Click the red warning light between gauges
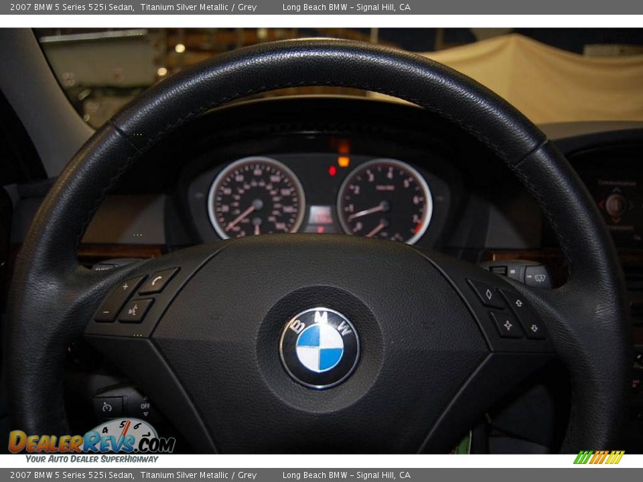This screenshot has height=482, width=643. [x=332, y=171]
